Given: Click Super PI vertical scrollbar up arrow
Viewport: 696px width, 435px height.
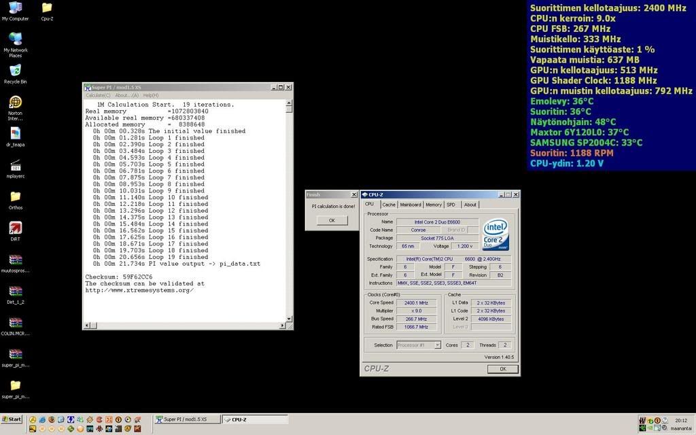Looking at the screenshot, I should [x=289, y=103].
